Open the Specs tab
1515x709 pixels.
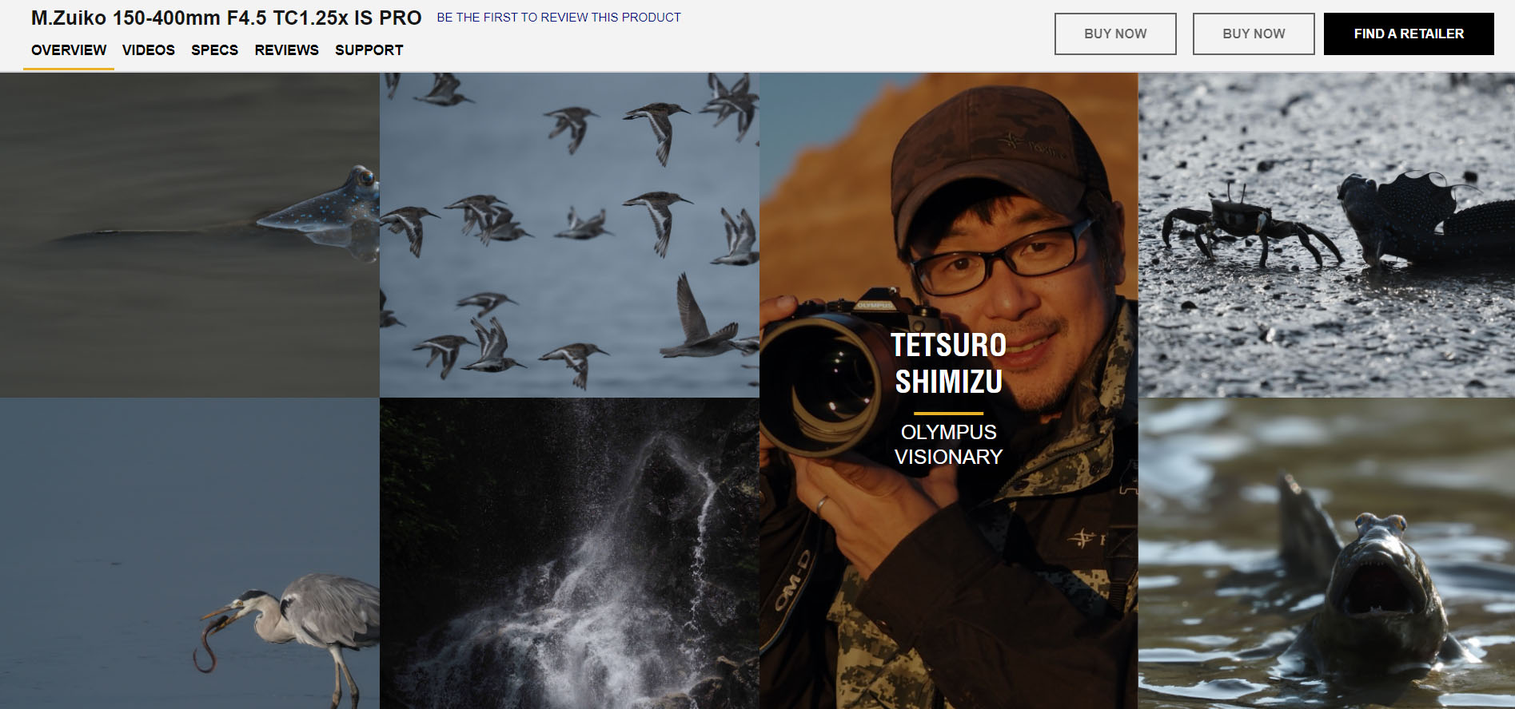pyautogui.click(x=214, y=50)
